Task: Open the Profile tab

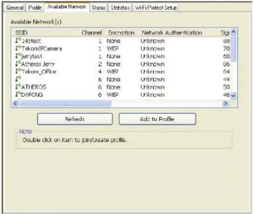Action: click(35, 8)
